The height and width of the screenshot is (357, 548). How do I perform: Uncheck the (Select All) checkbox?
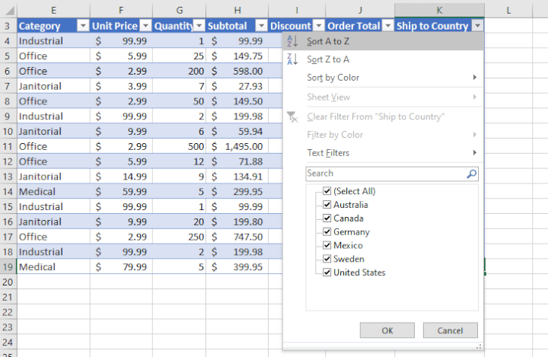click(x=327, y=191)
